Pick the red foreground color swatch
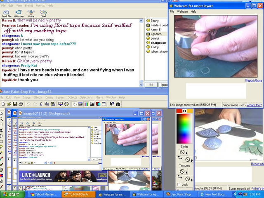Image resolution: width=264 pixels, height=198 pixels. tap(179, 111)
